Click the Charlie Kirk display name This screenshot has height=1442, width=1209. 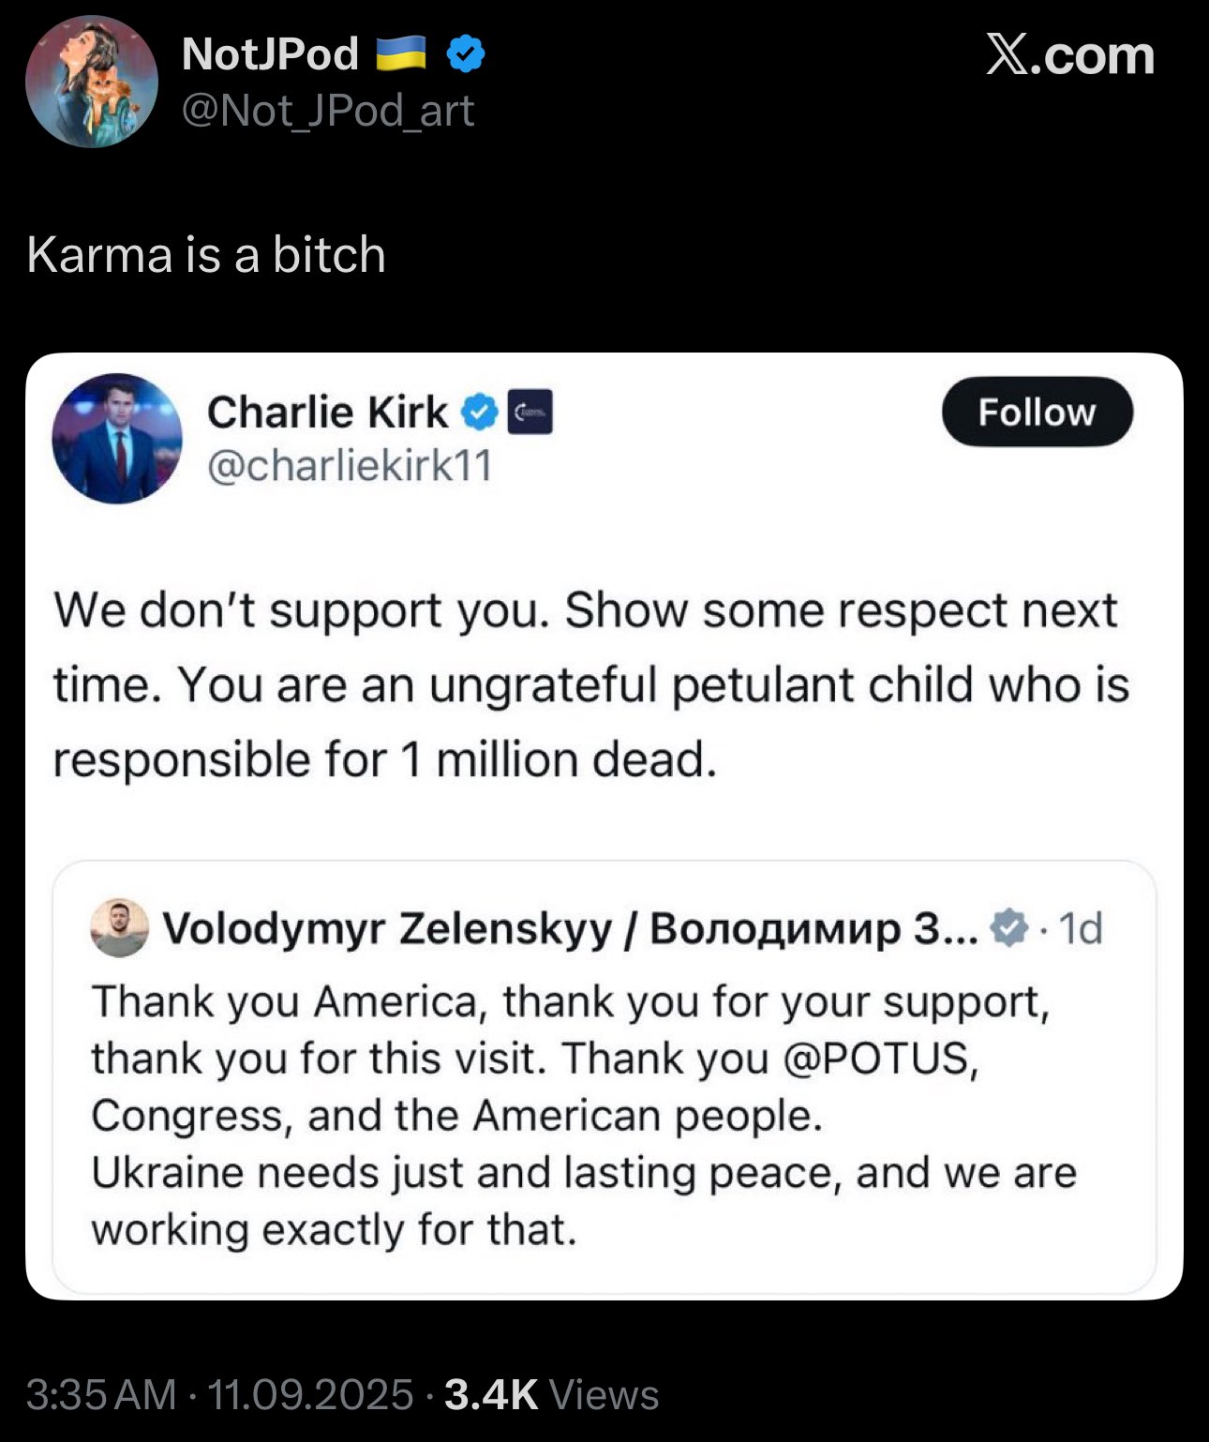[x=327, y=412]
